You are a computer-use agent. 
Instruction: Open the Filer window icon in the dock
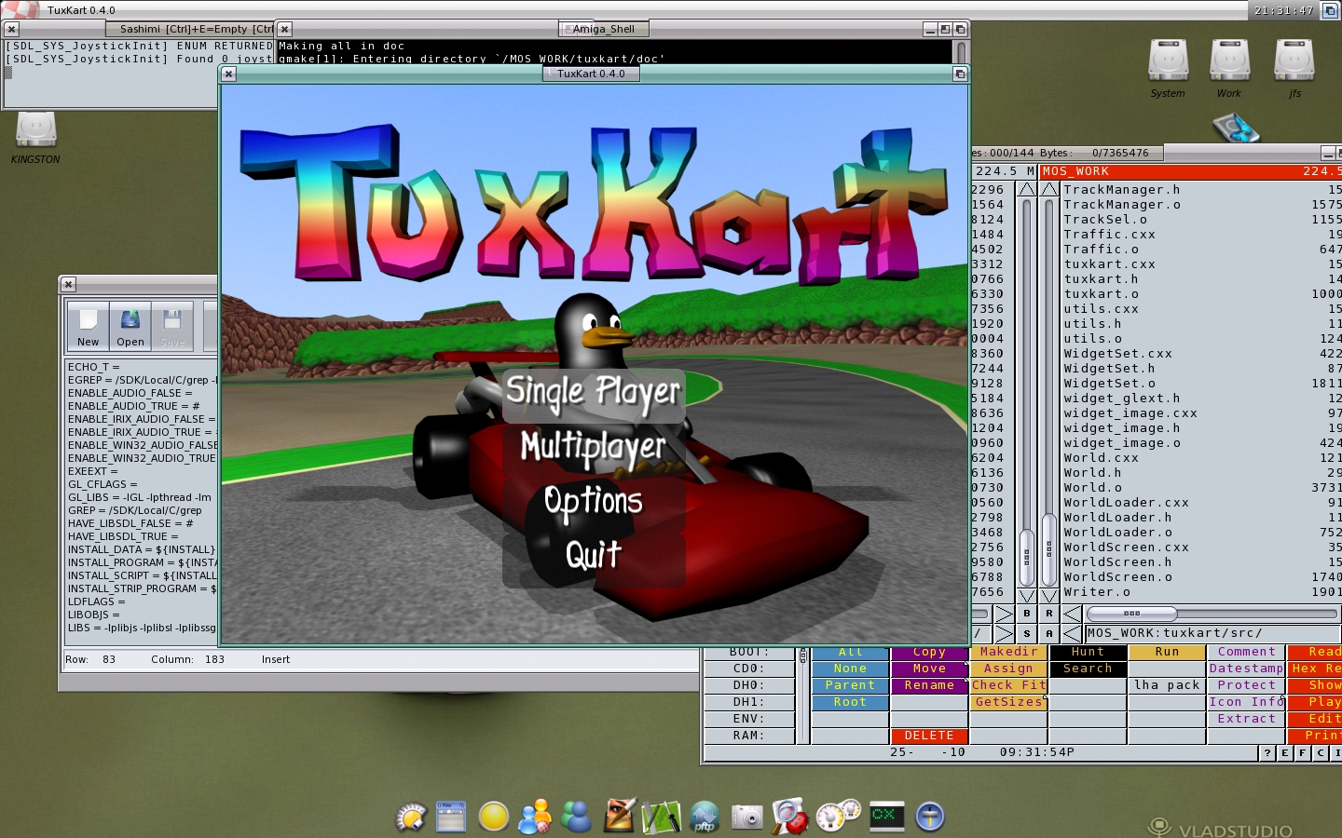coord(451,817)
